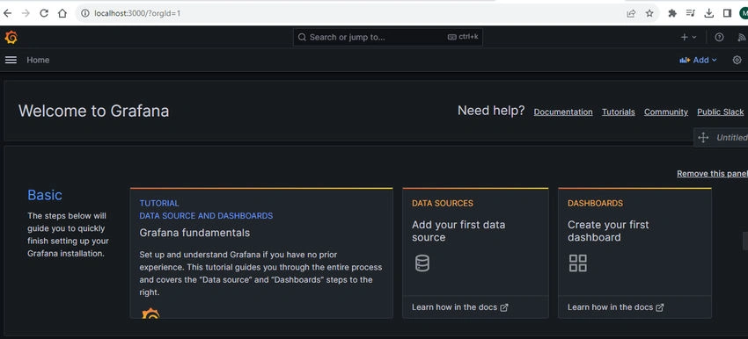The height and width of the screenshot is (339, 748).
Task: Click the browser forward arrow
Action: [26, 13]
